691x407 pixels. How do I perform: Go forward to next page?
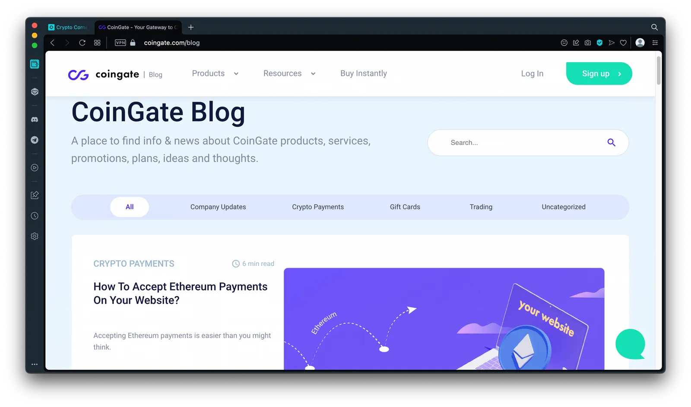pos(67,43)
